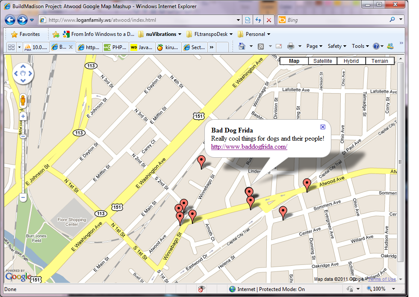This screenshot has height=297, width=419.
Task: Click the empty New Tab button
Action: pyautogui.click(x=222, y=47)
